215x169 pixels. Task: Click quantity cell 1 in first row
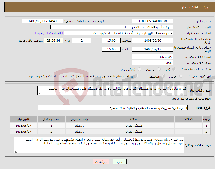pos(51,126)
